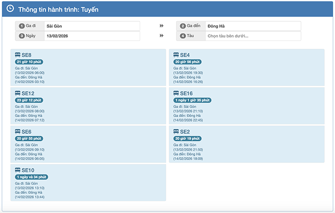Screen dimensions: 335x213
Task: Select the SE8 duration badge 21 giờ 10 phút
Action: tap(29, 62)
